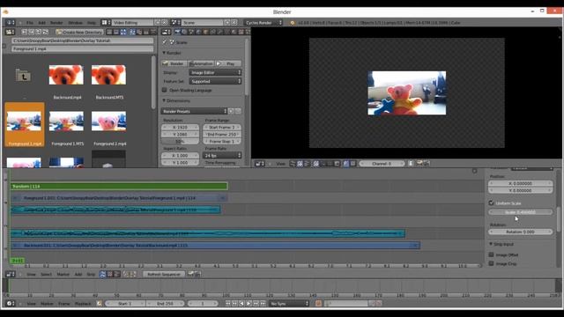The image size is (564, 317).
Task: Open the Playback menu in timeline
Action: [x=83, y=304]
